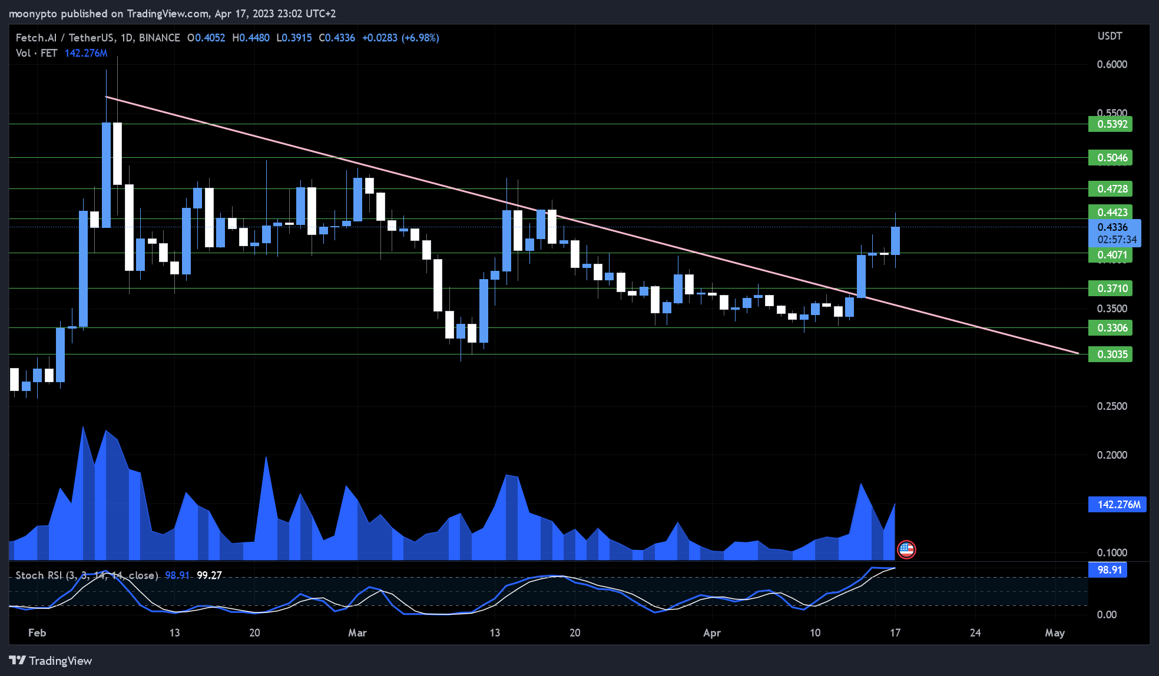The width and height of the screenshot is (1159, 676).
Task: Click the Mar label on the time axis
Action: tap(357, 633)
